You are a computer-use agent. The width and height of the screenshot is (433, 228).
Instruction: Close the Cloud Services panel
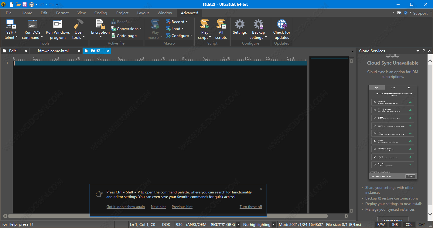[429, 51]
